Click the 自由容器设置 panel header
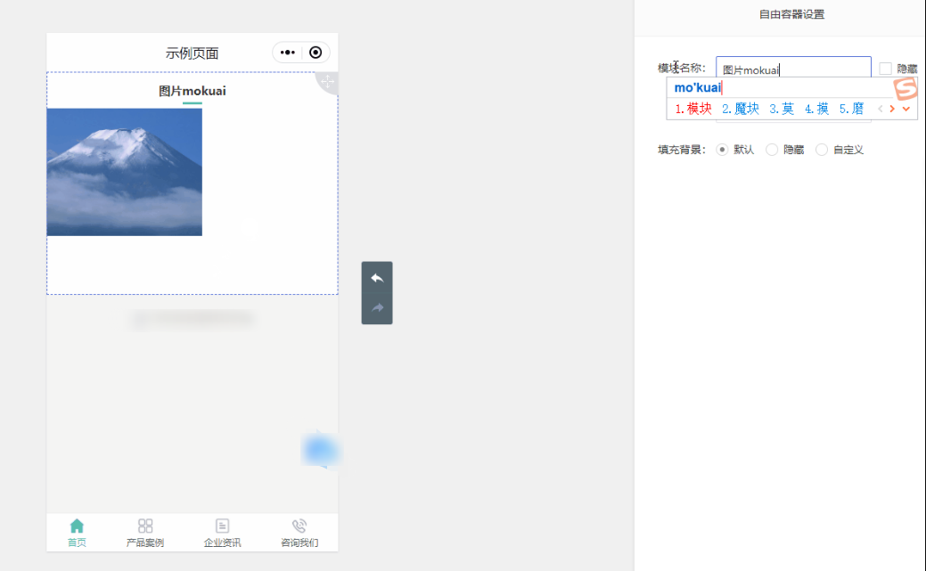The image size is (926, 571). tap(791, 14)
